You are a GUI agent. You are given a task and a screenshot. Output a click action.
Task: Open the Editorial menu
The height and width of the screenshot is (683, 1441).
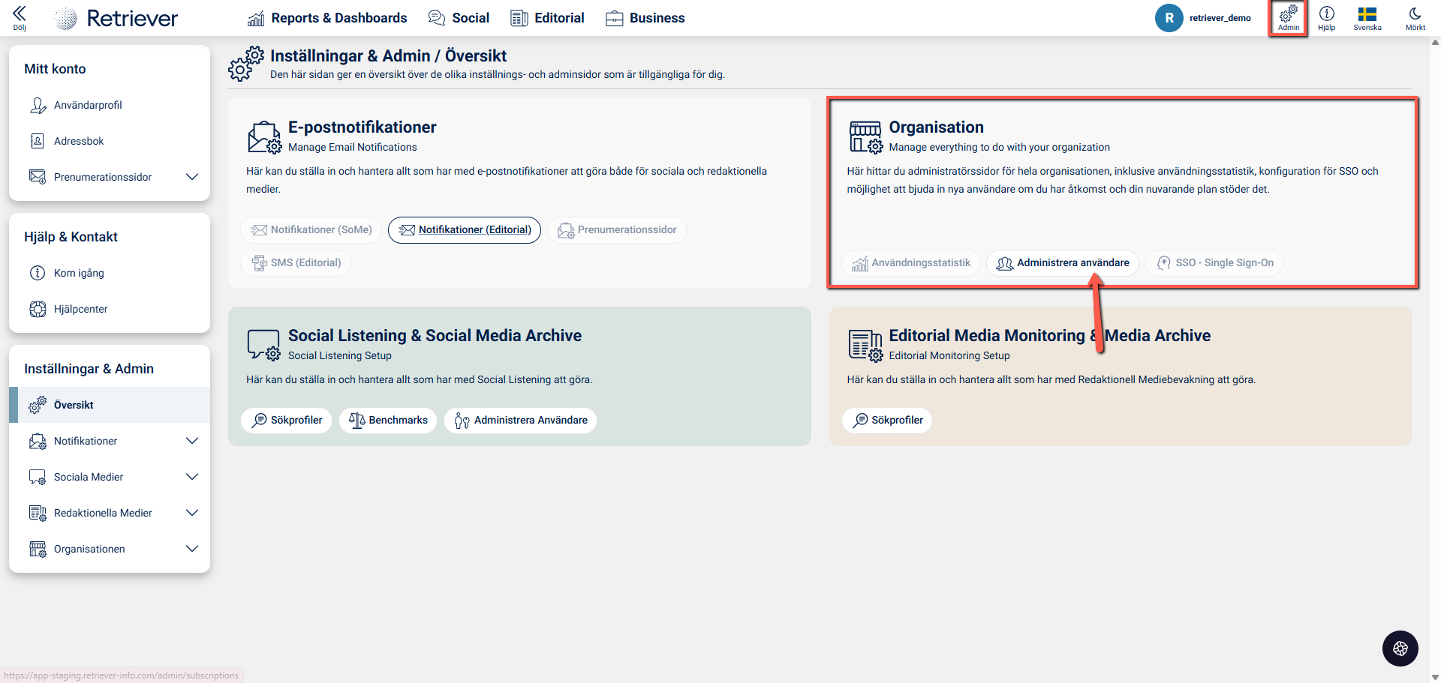[x=547, y=18]
